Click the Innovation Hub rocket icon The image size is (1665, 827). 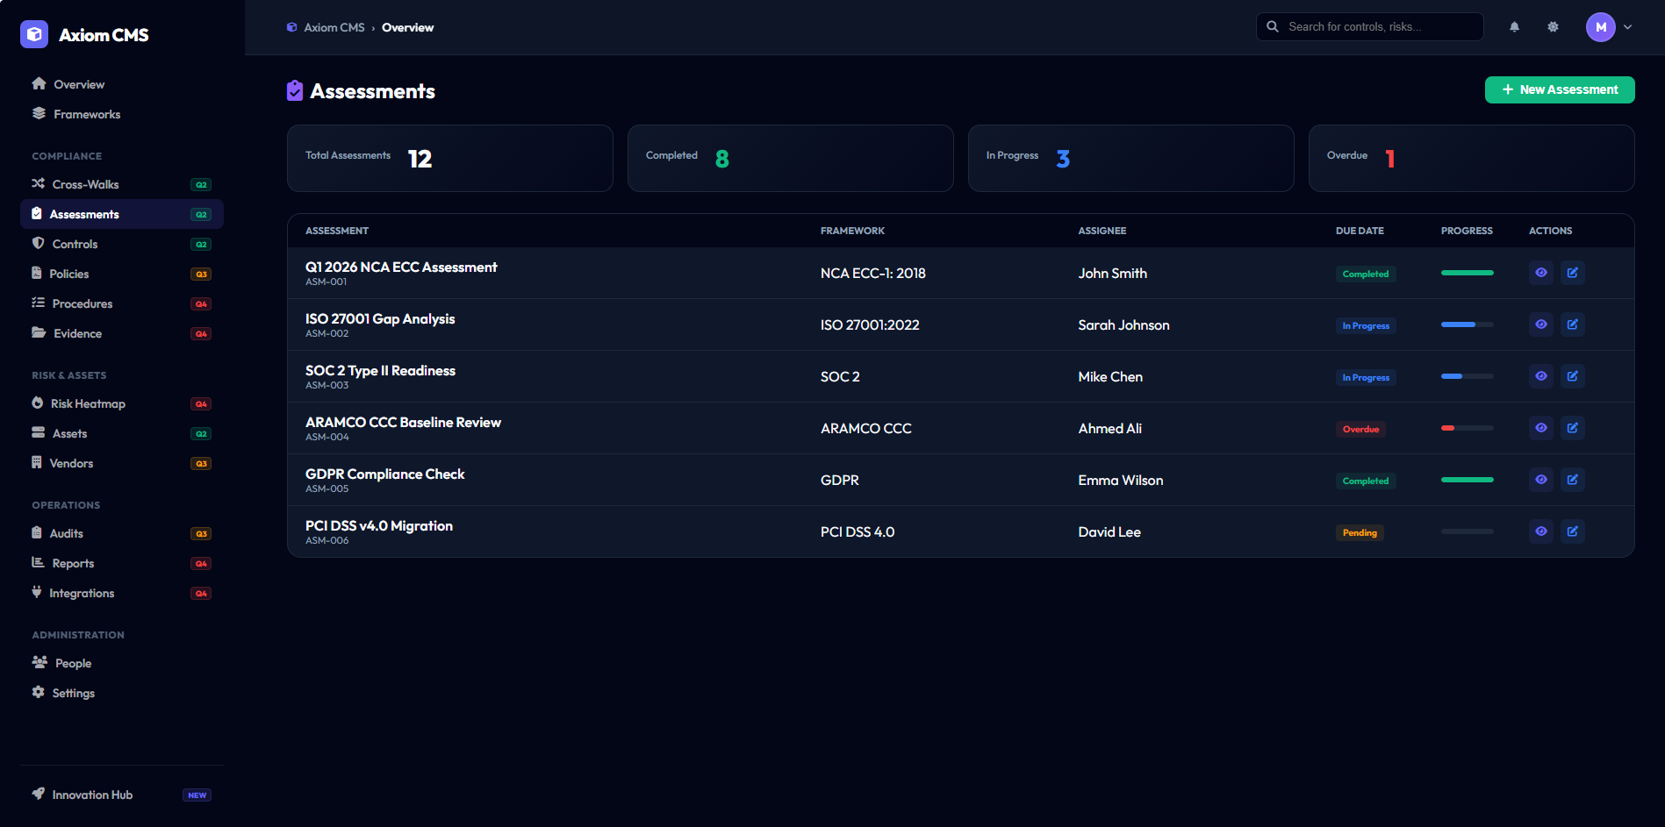[39, 794]
